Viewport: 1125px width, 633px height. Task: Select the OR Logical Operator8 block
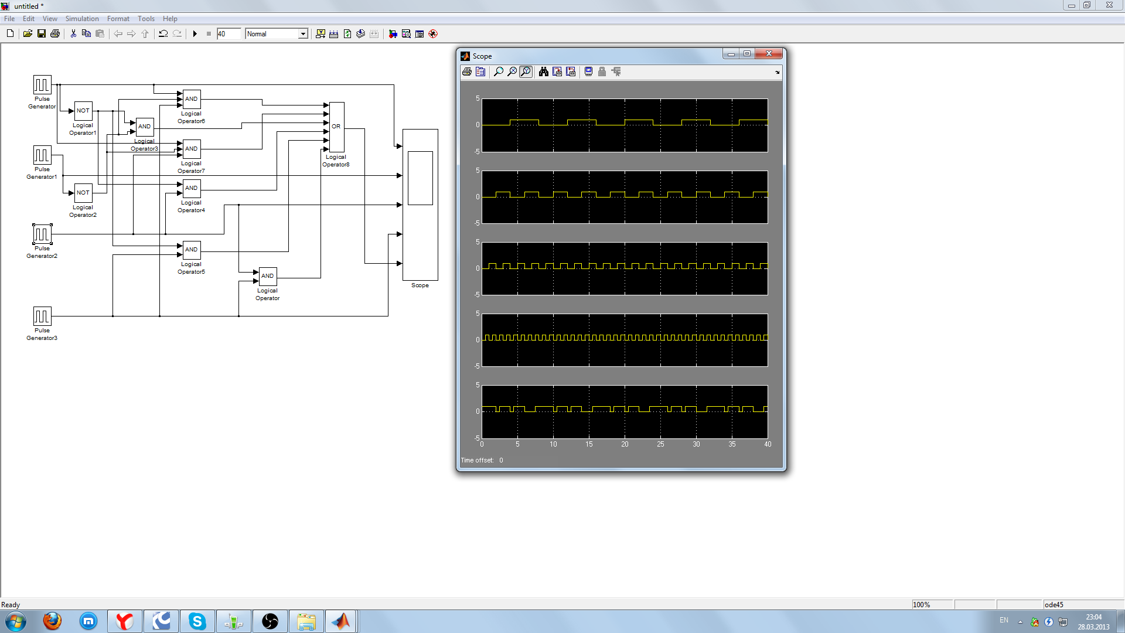pos(336,127)
